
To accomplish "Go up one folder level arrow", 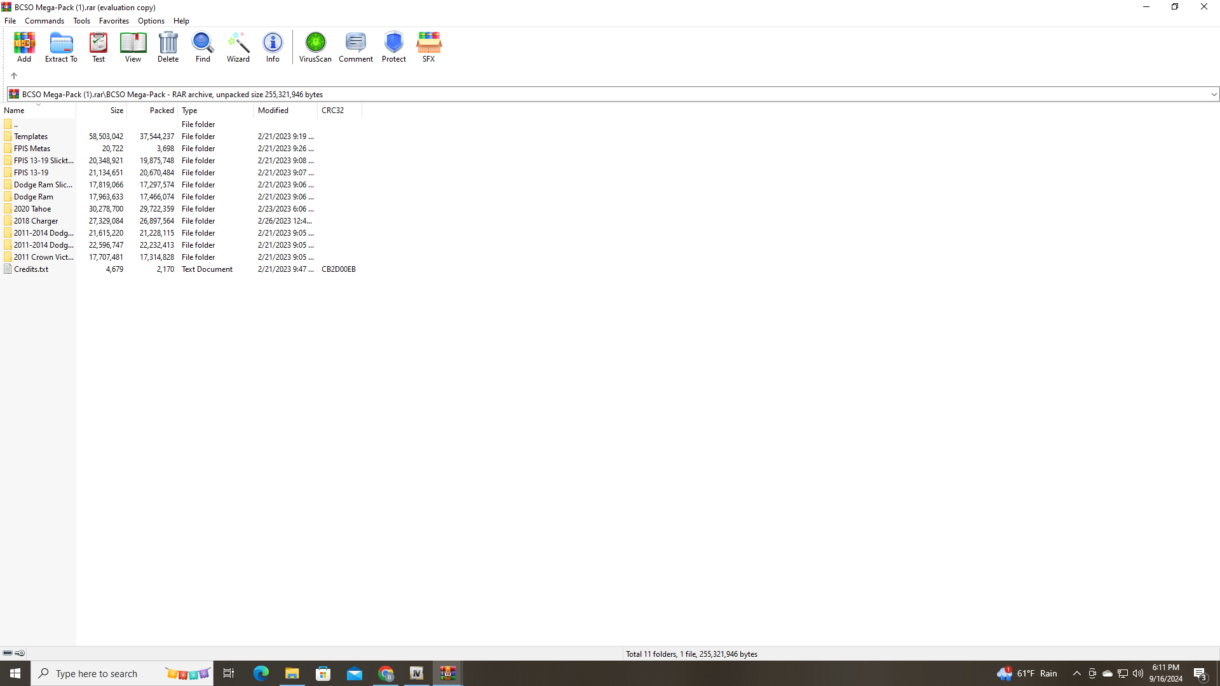I will pos(14,76).
